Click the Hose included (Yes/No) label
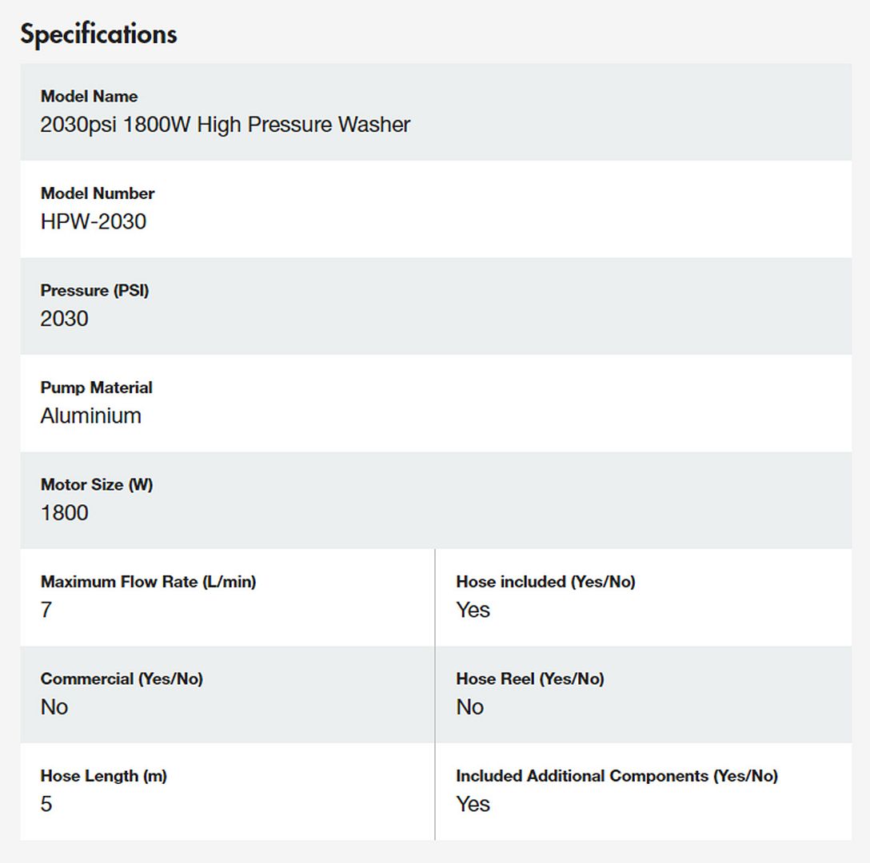870x863 pixels. pos(545,582)
